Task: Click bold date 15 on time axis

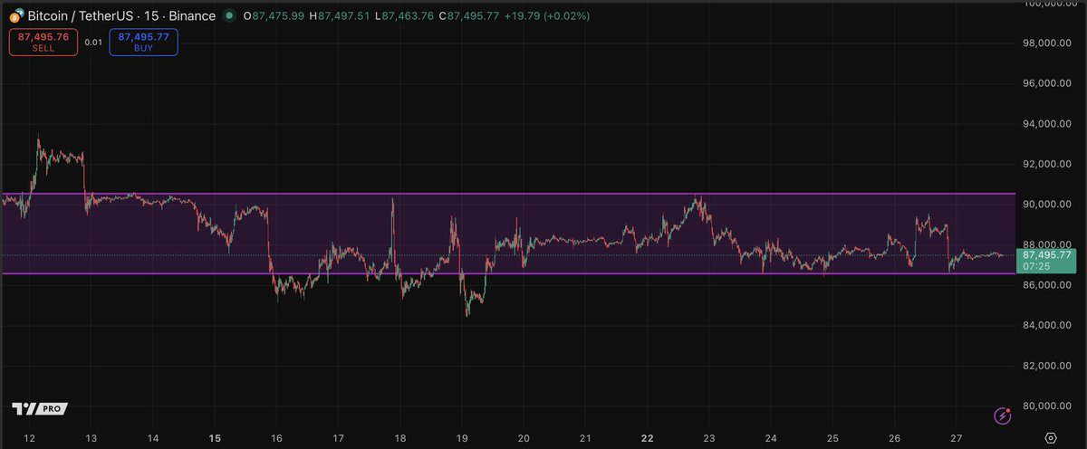Action: (214, 436)
